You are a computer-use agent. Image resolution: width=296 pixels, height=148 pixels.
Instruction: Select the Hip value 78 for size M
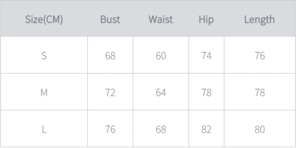206,93
